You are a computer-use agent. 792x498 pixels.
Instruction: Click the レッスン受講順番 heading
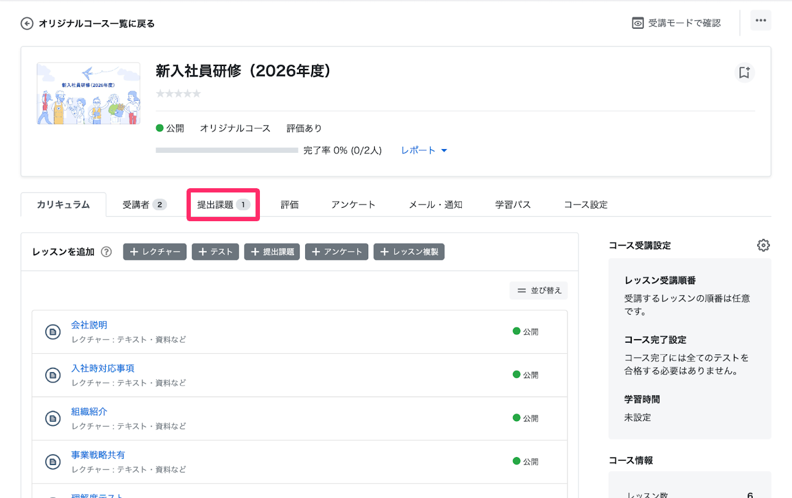pos(660,280)
